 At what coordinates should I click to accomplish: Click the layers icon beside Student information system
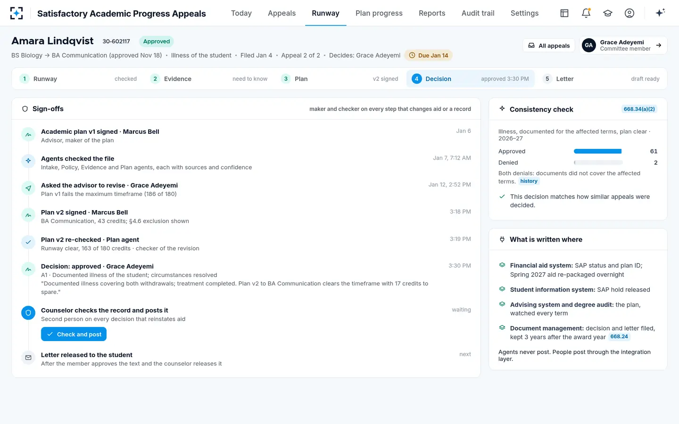[x=502, y=289]
